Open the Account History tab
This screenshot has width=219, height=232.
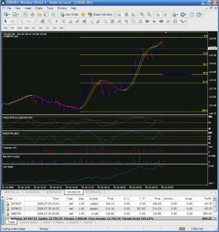click(29, 222)
